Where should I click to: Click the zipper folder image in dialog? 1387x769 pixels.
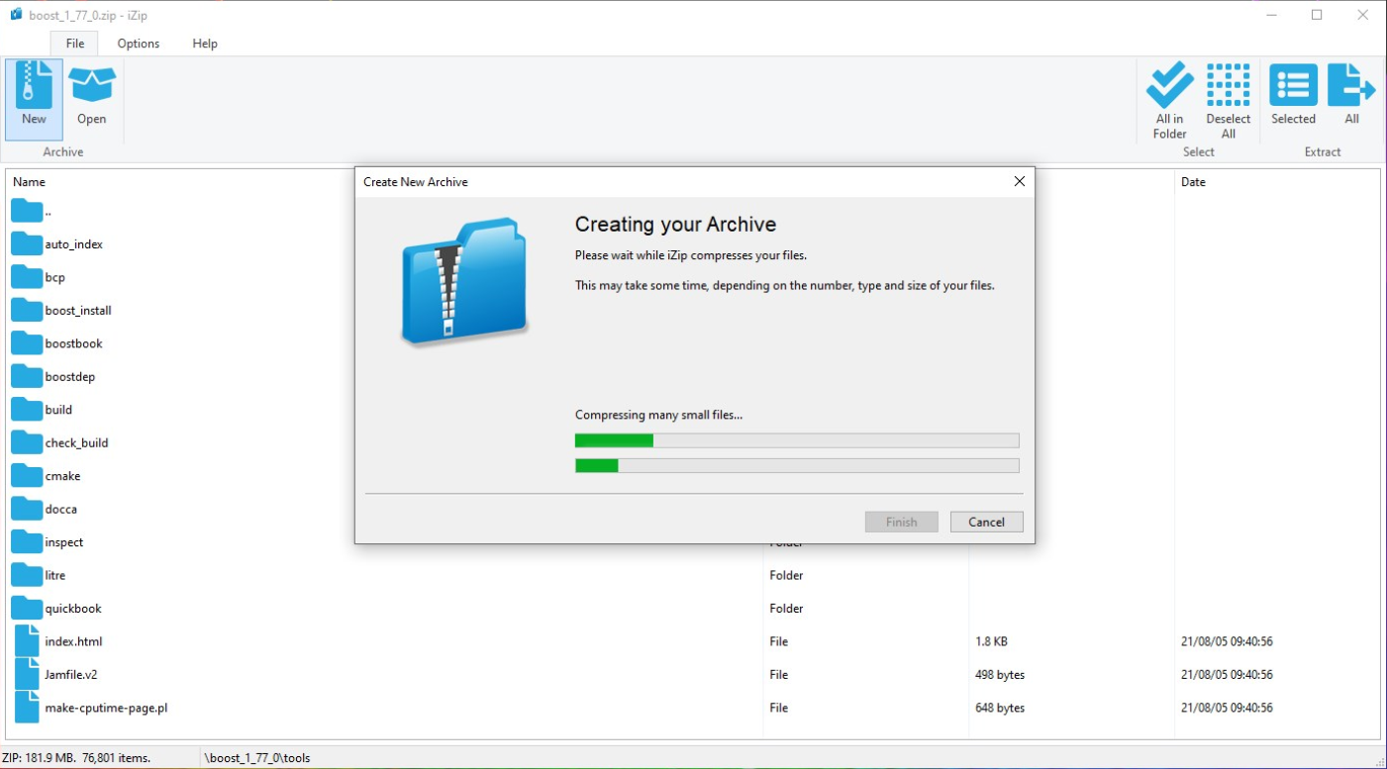pos(465,281)
